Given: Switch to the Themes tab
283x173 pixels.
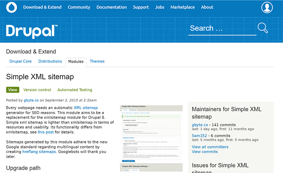Looking at the screenshot, I should coord(97,62).
